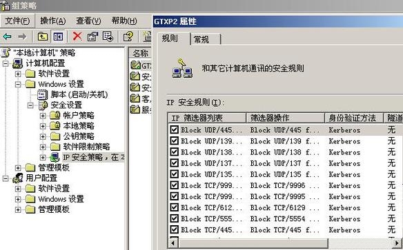
Task: Click the 软件限制策略 folder icon
Action: click(x=55, y=147)
